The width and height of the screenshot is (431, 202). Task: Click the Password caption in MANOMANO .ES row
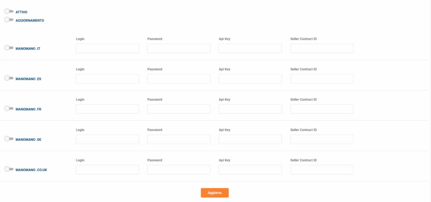[x=155, y=69]
